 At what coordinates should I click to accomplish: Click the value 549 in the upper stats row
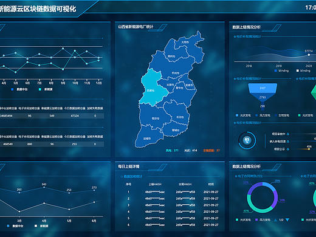tap(52, 115)
